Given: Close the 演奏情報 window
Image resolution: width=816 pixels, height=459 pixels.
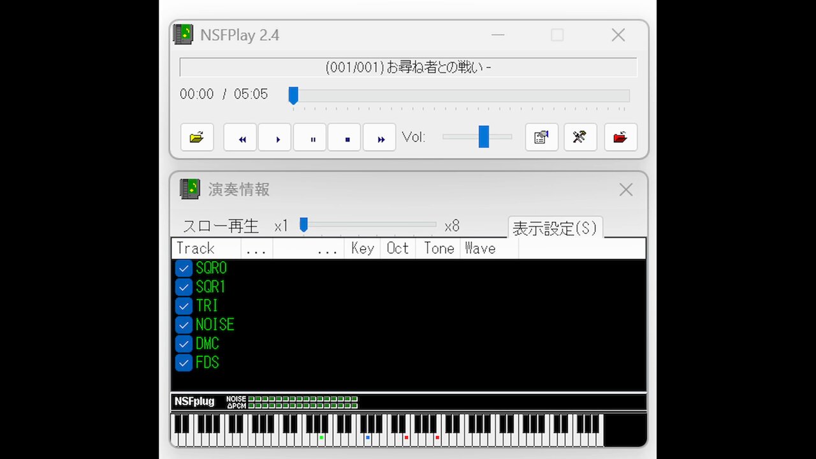Looking at the screenshot, I should [x=626, y=189].
